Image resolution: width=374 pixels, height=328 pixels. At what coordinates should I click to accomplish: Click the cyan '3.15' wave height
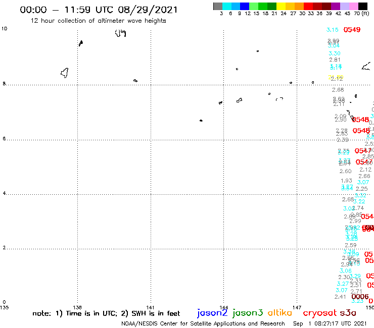coord(332,30)
